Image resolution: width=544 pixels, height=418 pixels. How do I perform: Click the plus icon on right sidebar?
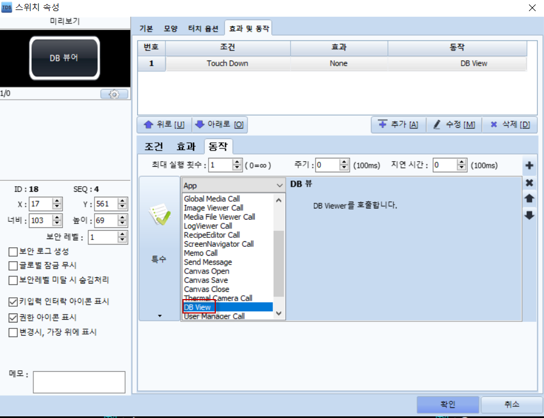[x=529, y=166]
